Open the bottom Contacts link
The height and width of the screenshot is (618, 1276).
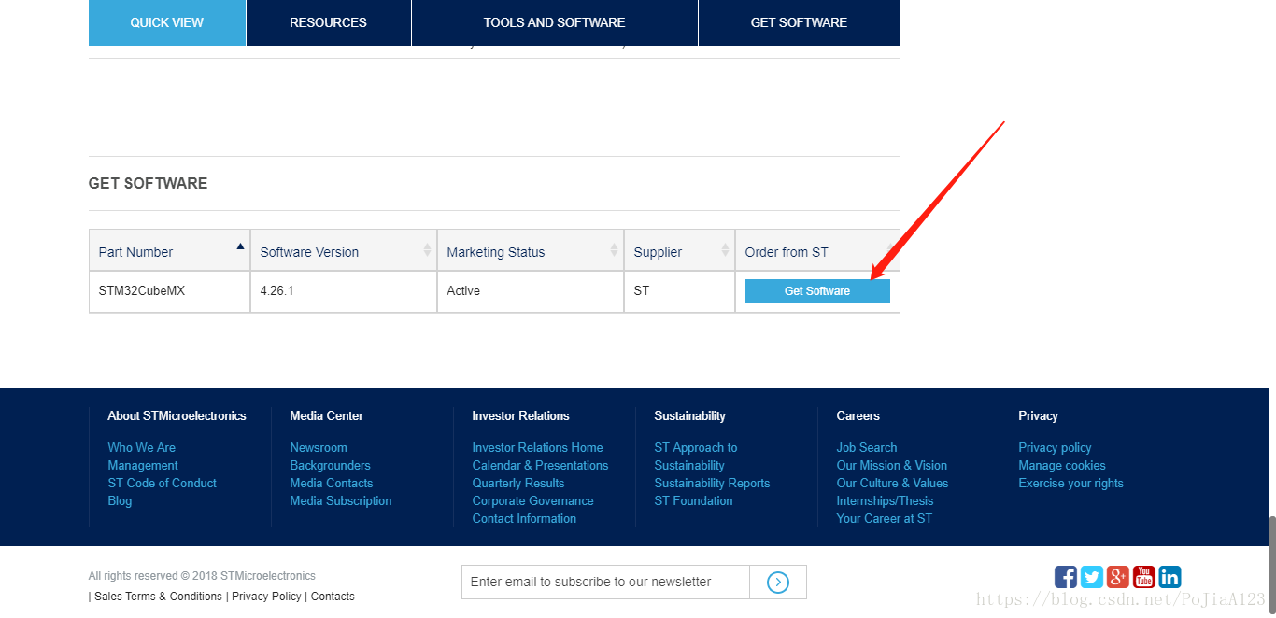click(333, 597)
